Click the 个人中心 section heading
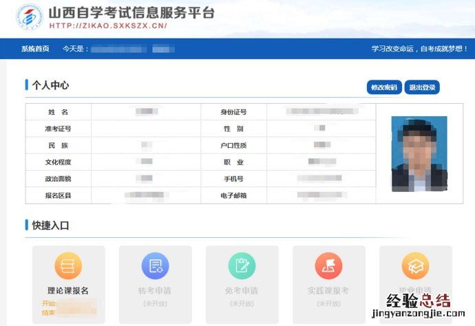The image size is (475, 326). point(50,85)
